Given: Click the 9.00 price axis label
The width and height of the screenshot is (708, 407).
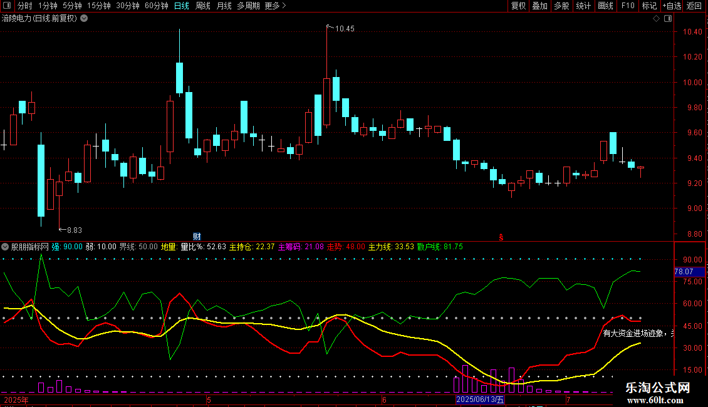Looking at the screenshot, I should tap(694, 209).
